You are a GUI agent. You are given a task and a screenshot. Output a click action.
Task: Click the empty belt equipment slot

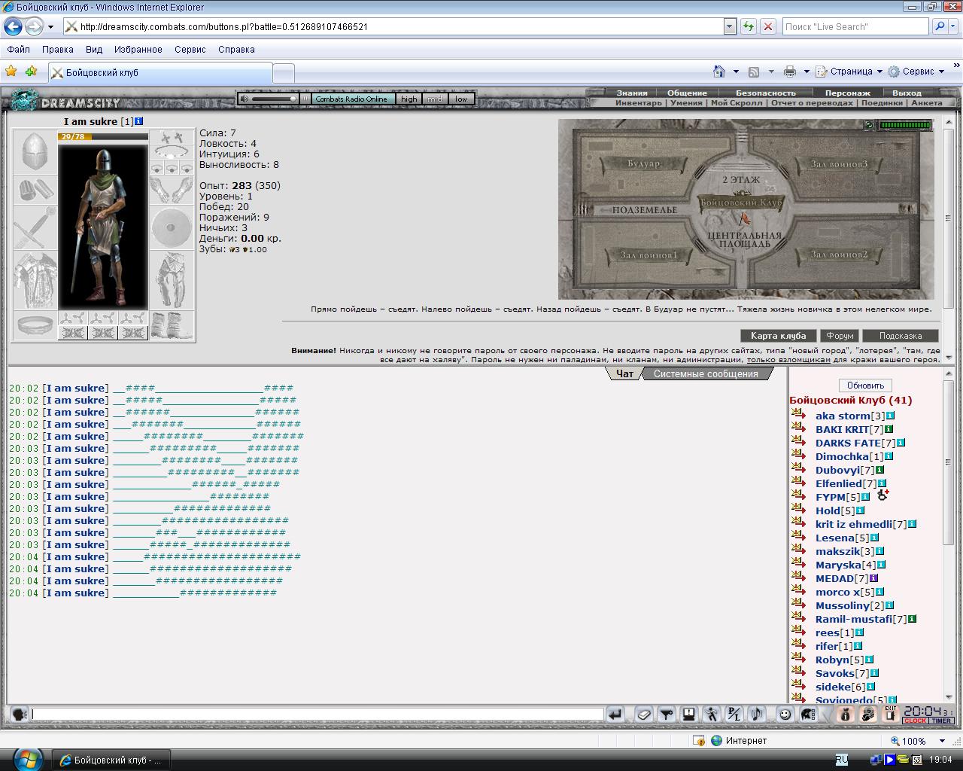pos(35,326)
